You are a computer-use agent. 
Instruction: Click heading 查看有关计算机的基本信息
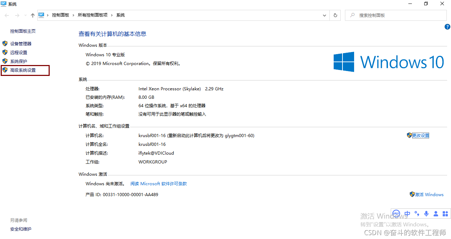click(x=112, y=34)
